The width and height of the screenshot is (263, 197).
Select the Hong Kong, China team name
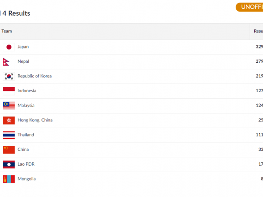coord(35,120)
